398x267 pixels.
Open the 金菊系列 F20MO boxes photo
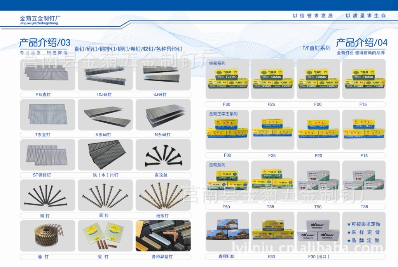pyautogui.click(x=318, y=79)
